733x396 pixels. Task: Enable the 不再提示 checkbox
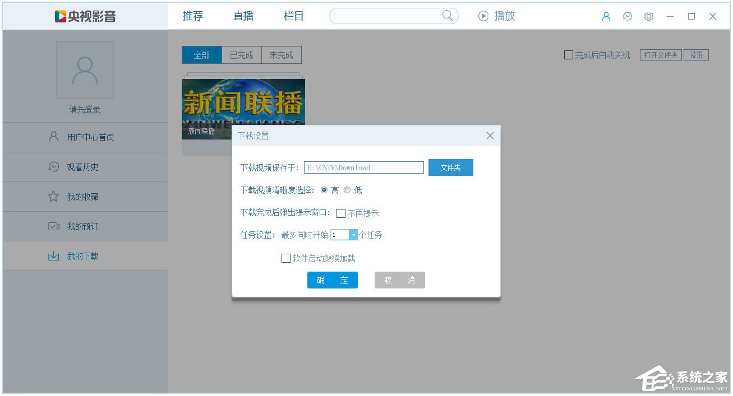(341, 213)
